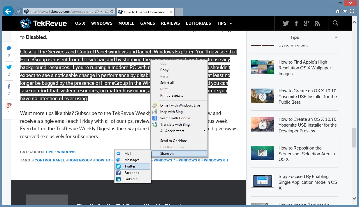Click the Yosemite Developer Preview article thumbnail
The height and width of the screenshot is (207, 359).
click(263, 124)
